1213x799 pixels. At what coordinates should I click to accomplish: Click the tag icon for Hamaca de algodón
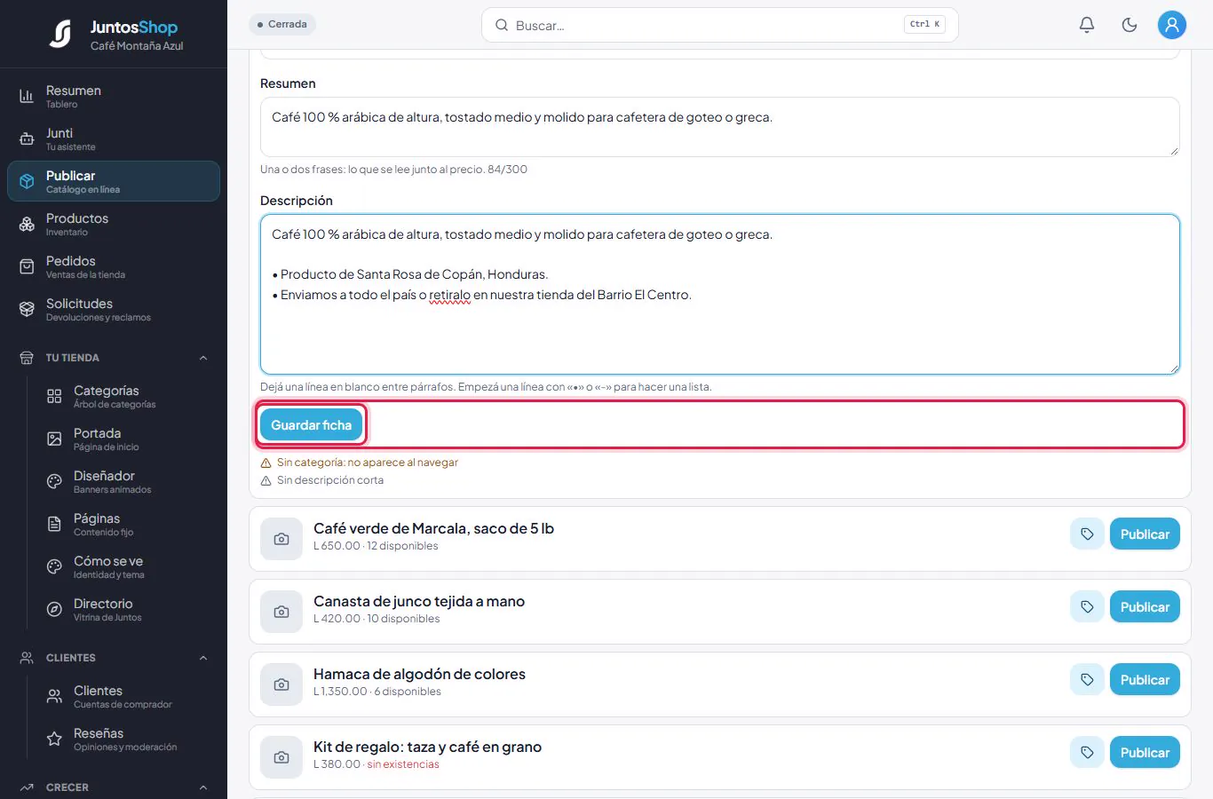tap(1087, 679)
